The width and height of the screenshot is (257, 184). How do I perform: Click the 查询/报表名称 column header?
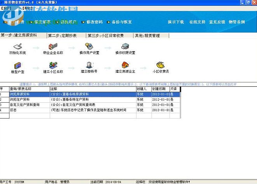(30, 89)
